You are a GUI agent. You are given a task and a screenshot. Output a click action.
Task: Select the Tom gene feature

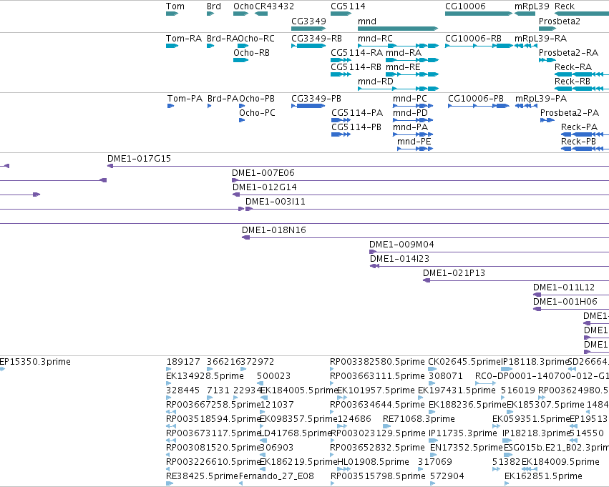click(x=172, y=14)
